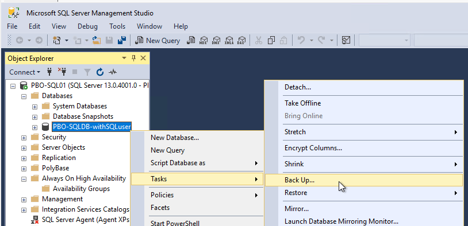The width and height of the screenshot is (468, 226).
Task: Open Object Explorer window position dropdown
Action: coord(124,59)
